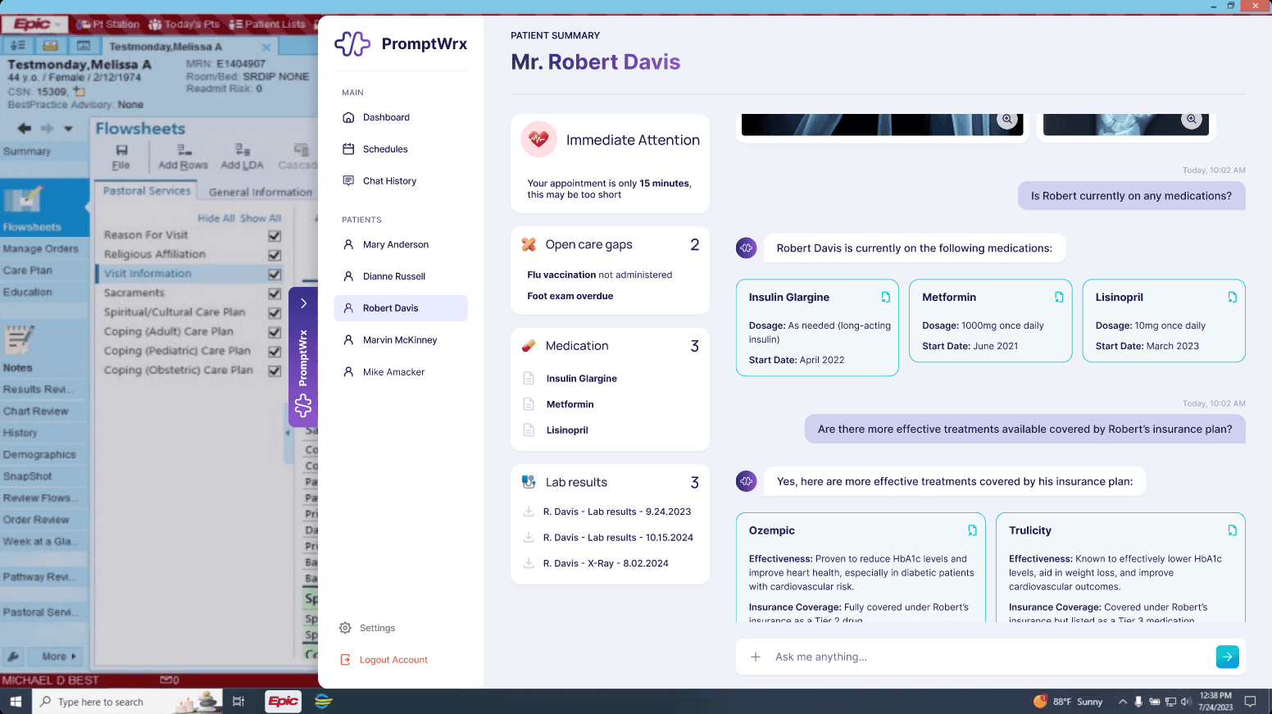The height and width of the screenshot is (714, 1272).
Task: Click the Settings gear icon
Action: pos(345,628)
